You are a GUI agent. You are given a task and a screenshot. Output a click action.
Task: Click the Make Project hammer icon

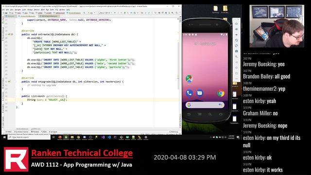click(x=84, y=13)
